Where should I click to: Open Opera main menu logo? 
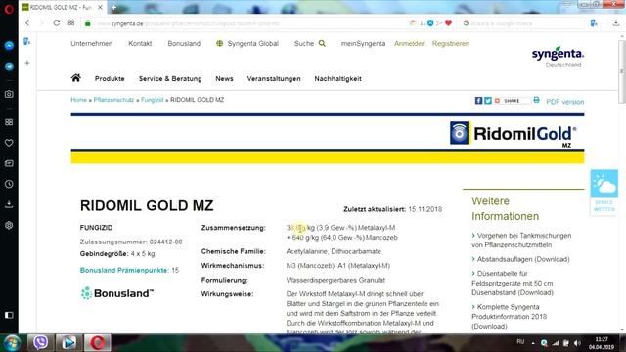pos(9,9)
